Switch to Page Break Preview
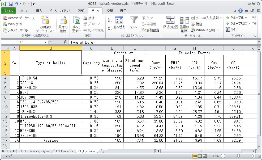This screenshot has width=262, height=160. pos(205,156)
